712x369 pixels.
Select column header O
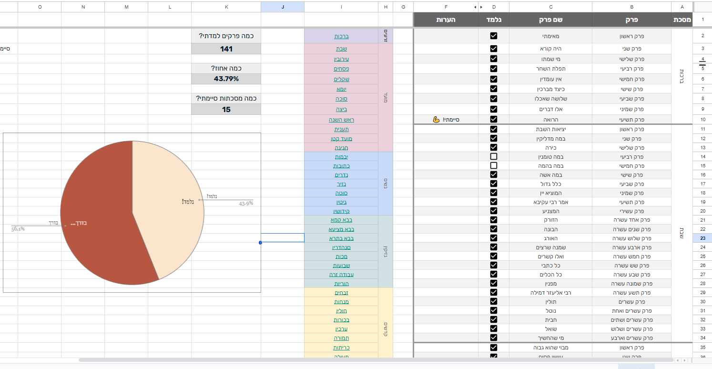click(40, 7)
